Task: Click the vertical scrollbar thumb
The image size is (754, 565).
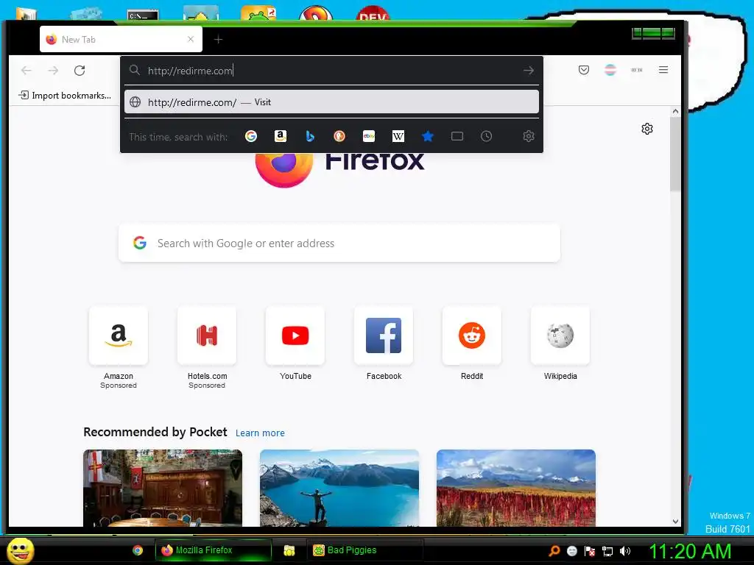Action: coord(676,154)
